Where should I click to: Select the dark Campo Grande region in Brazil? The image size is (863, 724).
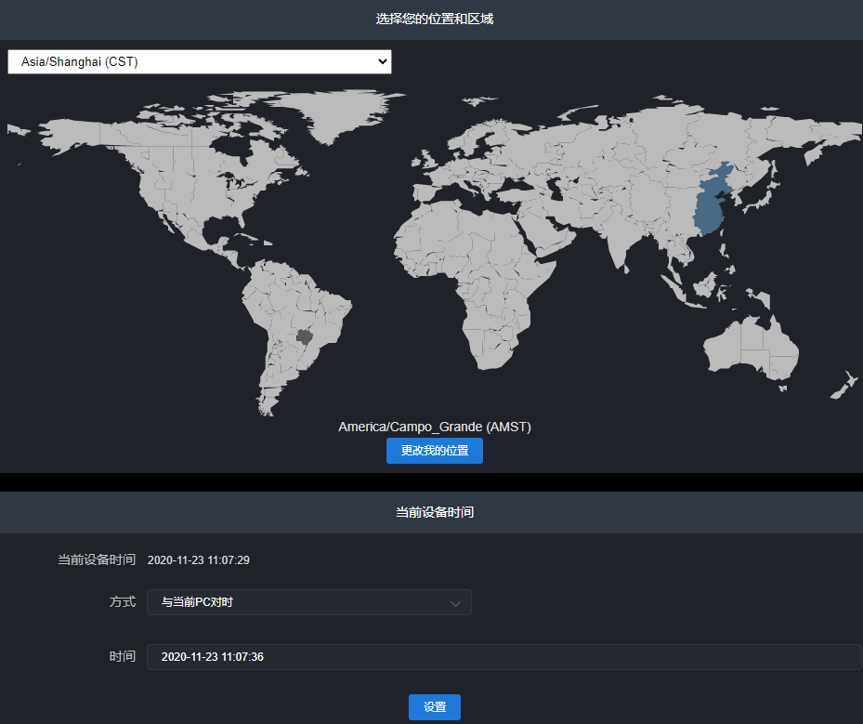click(305, 336)
